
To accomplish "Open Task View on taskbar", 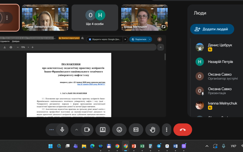I will point(67,146).
